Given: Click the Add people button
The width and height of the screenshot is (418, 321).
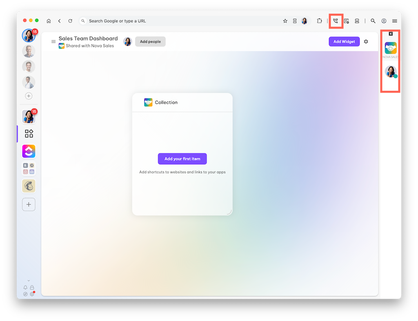Looking at the screenshot, I should pyautogui.click(x=150, y=42).
